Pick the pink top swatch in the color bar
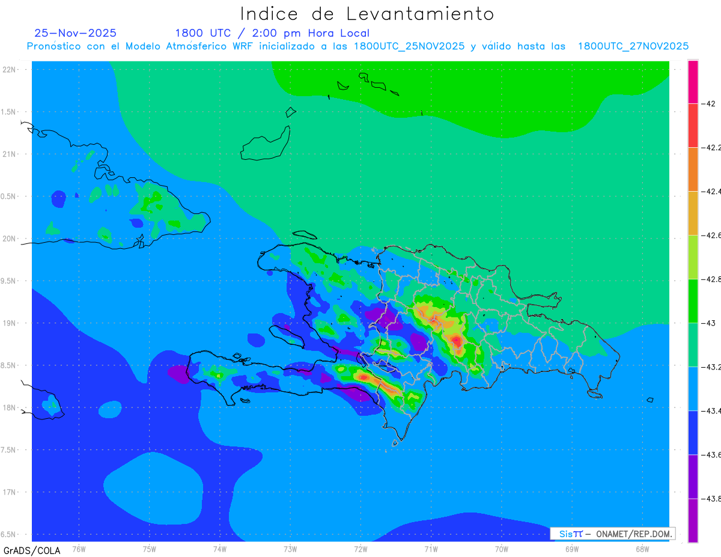 tap(693, 82)
